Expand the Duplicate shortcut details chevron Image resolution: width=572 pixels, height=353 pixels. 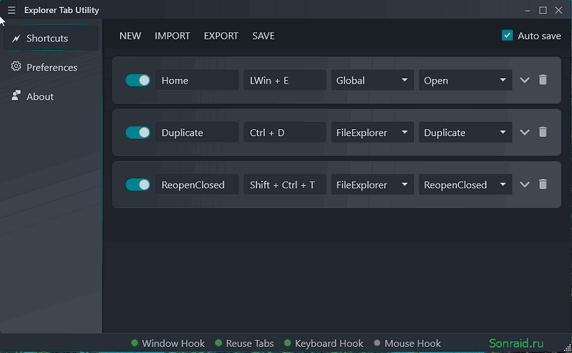pos(524,132)
